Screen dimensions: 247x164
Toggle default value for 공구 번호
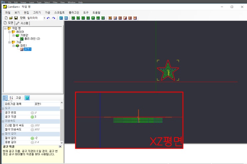(32, 113)
